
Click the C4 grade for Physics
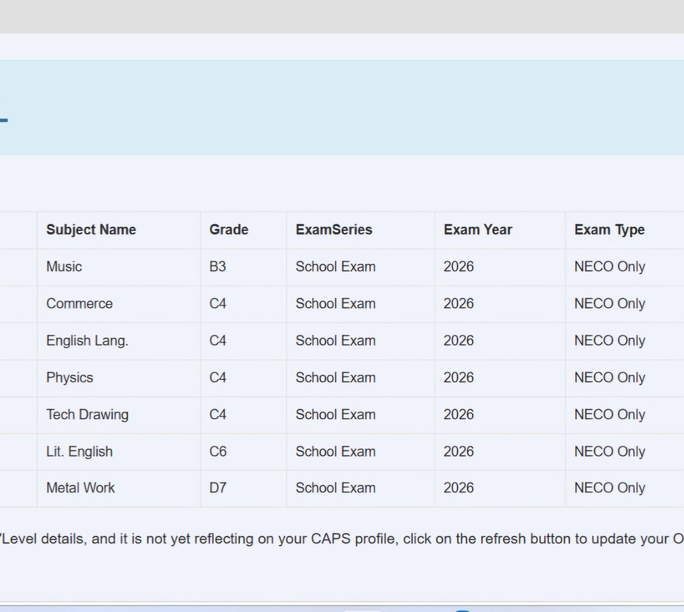(218, 378)
